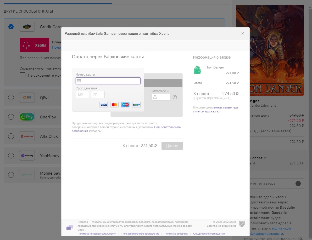Click the CVV2/CVC2 security code field

(x=161, y=97)
